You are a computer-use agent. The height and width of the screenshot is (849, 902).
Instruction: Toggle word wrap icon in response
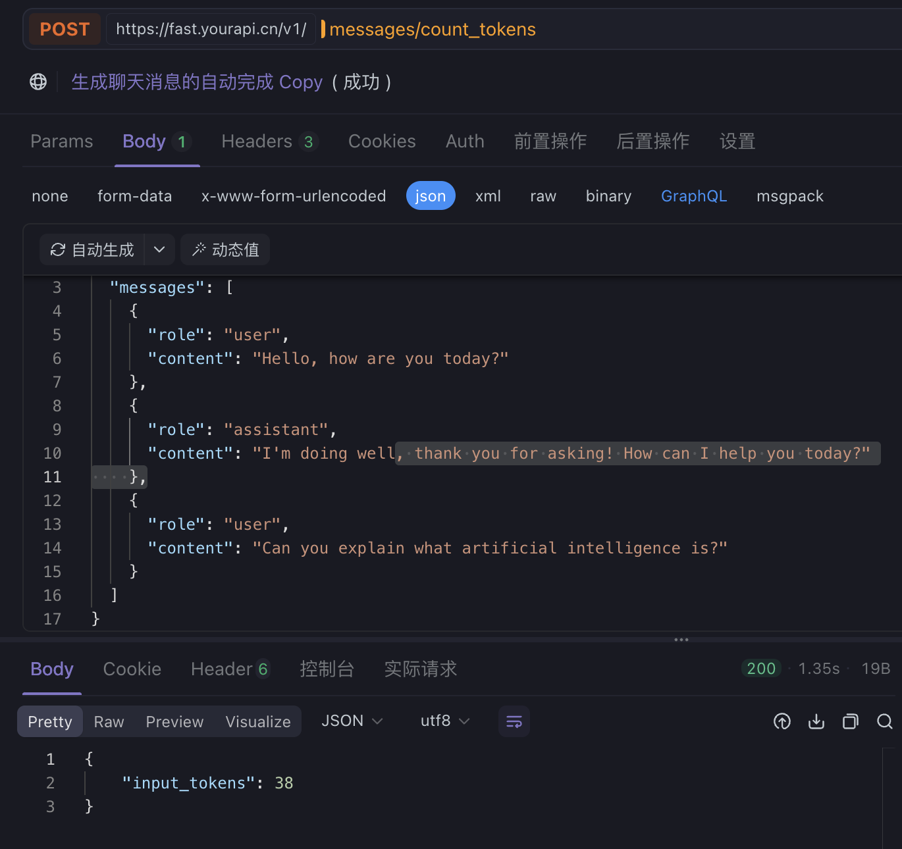point(514,721)
